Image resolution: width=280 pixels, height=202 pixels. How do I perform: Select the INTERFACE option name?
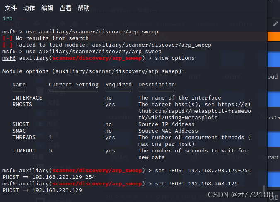(27, 98)
